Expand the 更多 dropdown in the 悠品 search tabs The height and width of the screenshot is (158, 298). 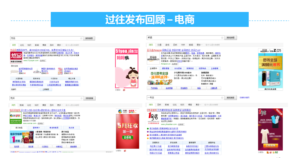[60, 45]
